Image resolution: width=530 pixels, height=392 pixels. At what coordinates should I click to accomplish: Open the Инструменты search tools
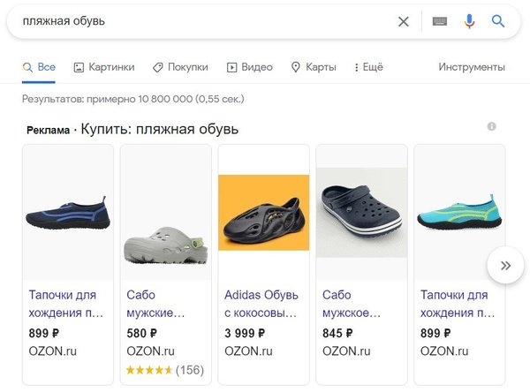pos(472,67)
